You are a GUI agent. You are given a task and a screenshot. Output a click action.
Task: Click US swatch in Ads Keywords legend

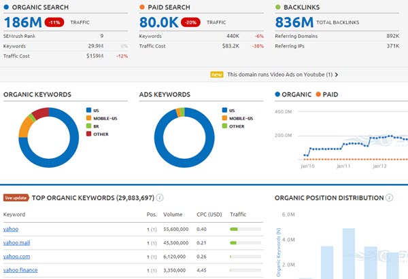click(224, 110)
